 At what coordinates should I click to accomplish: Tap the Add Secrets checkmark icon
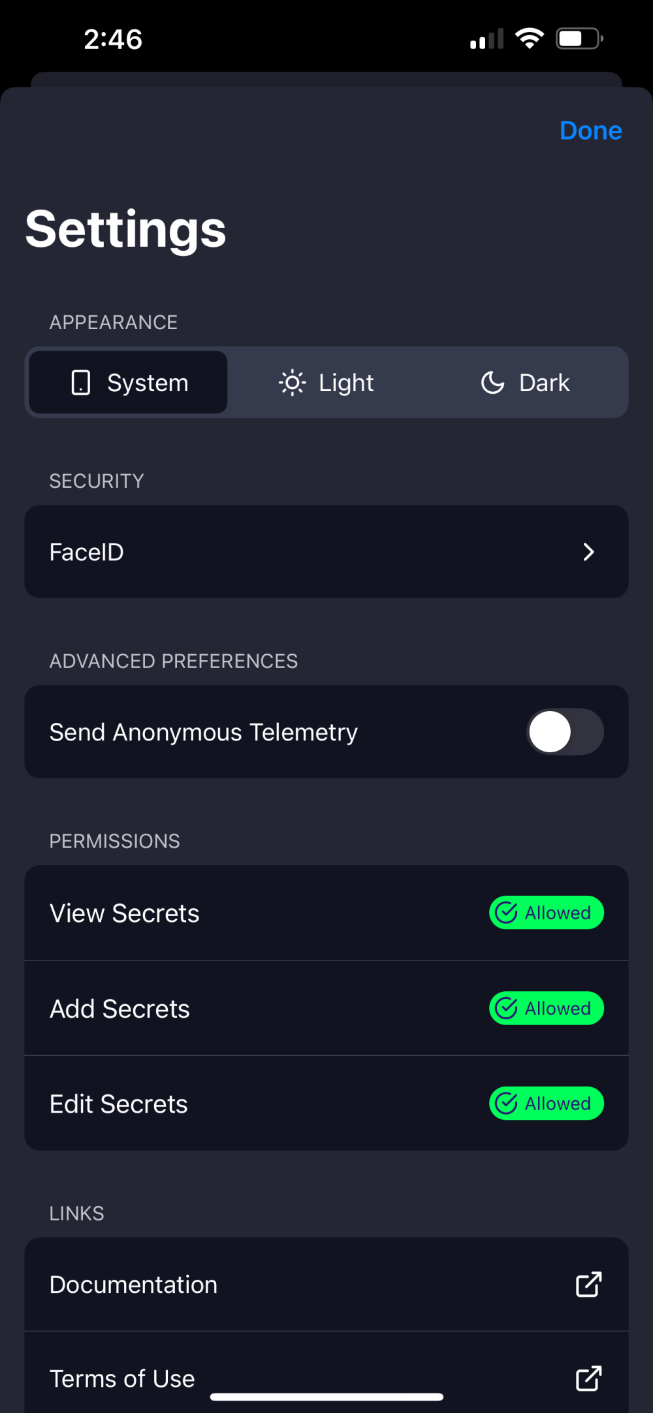pos(507,1008)
